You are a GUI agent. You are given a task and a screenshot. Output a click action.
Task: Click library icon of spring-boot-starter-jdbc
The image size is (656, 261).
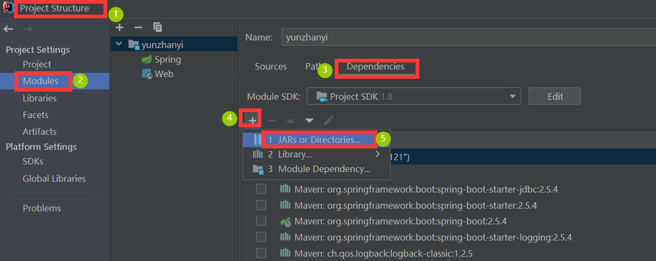pyautogui.click(x=285, y=190)
